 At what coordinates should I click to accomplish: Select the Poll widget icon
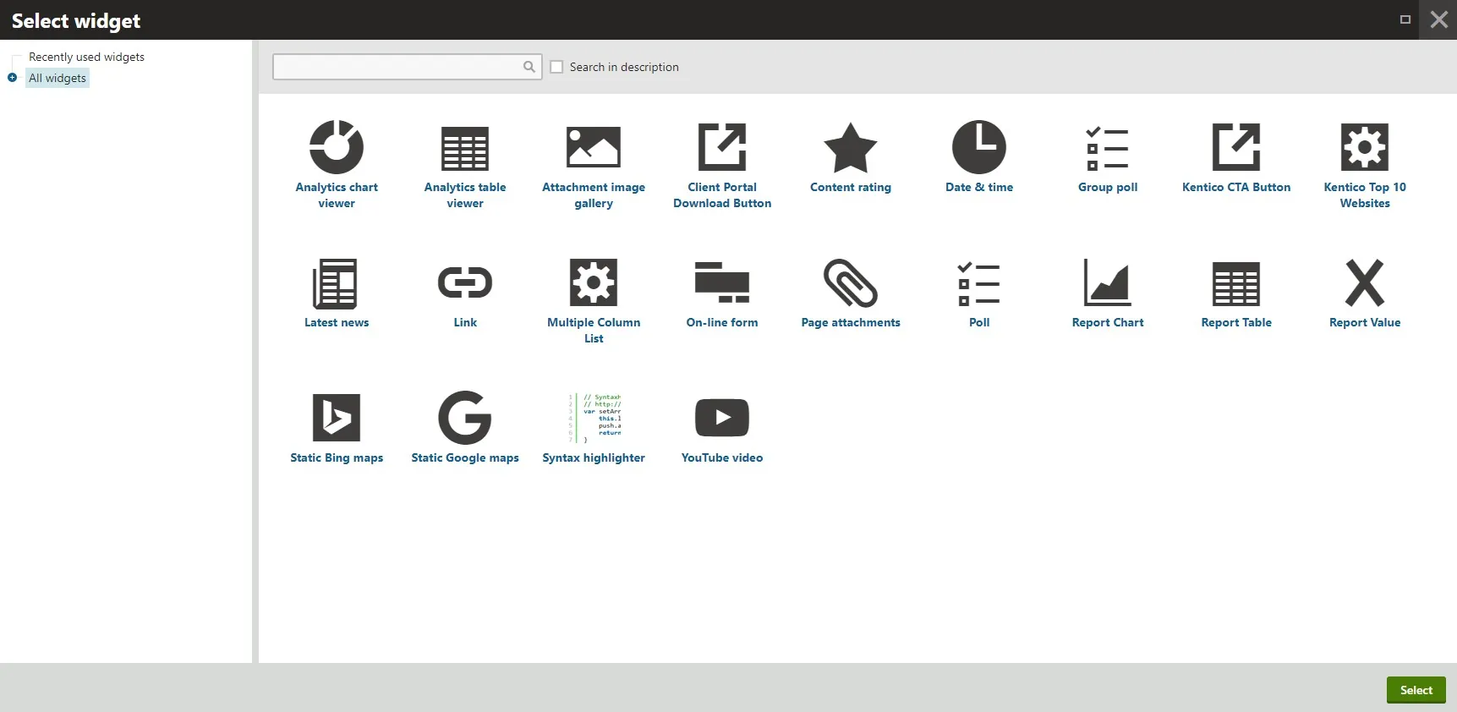979,283
